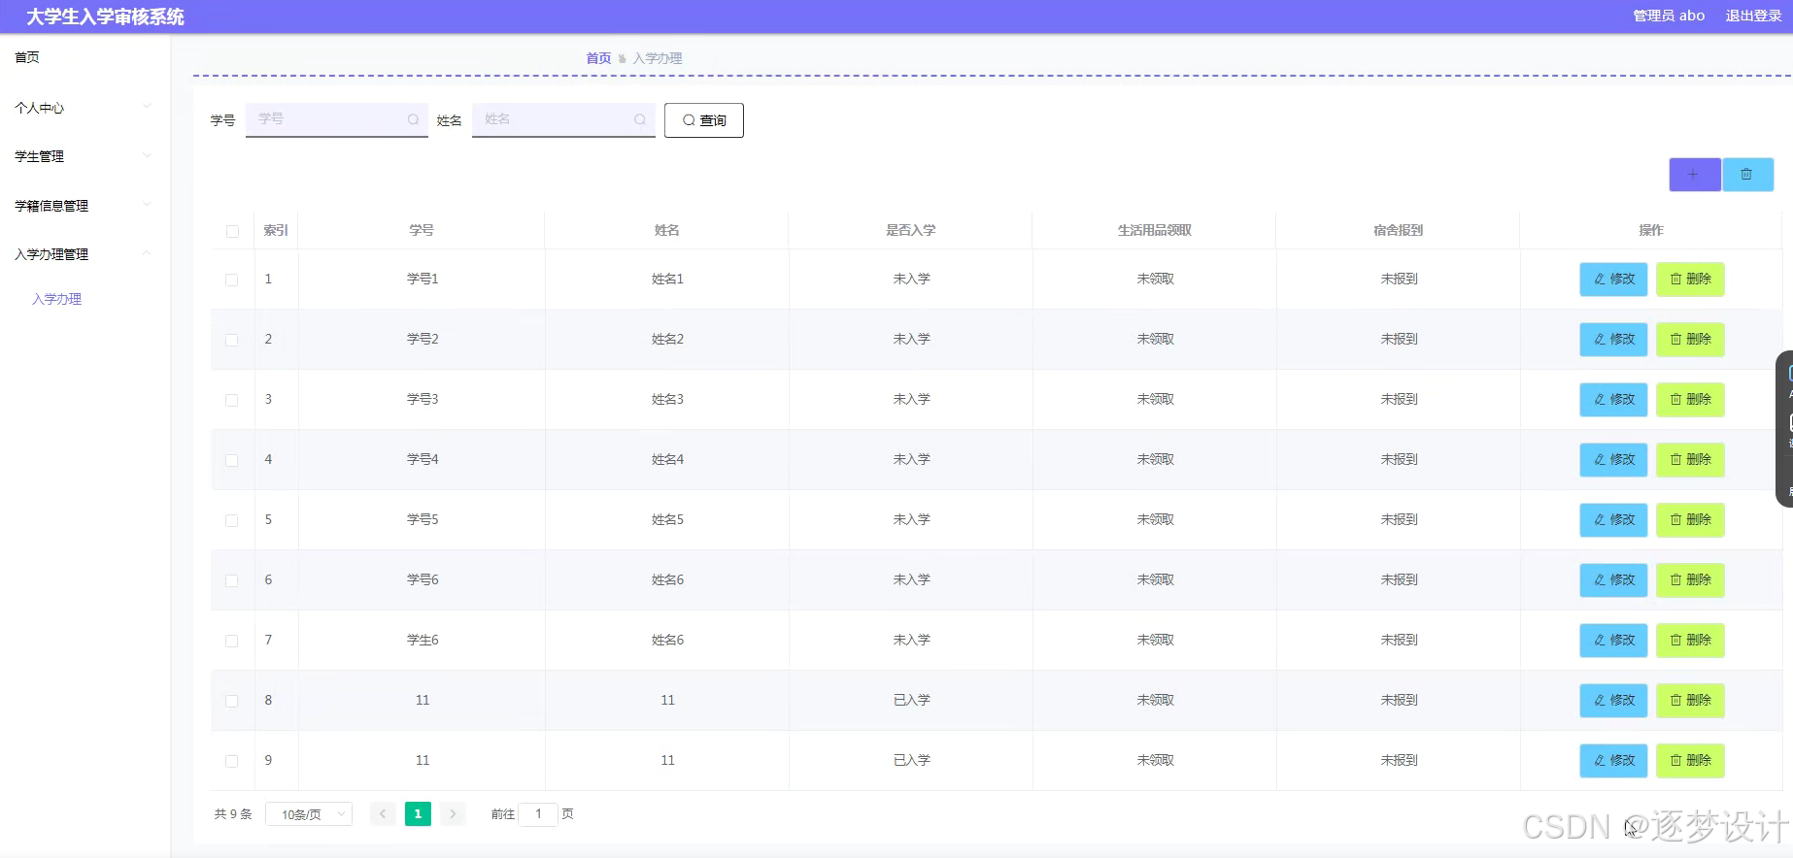
Task: Click the 查询 search button
Action: coord(704,120)
